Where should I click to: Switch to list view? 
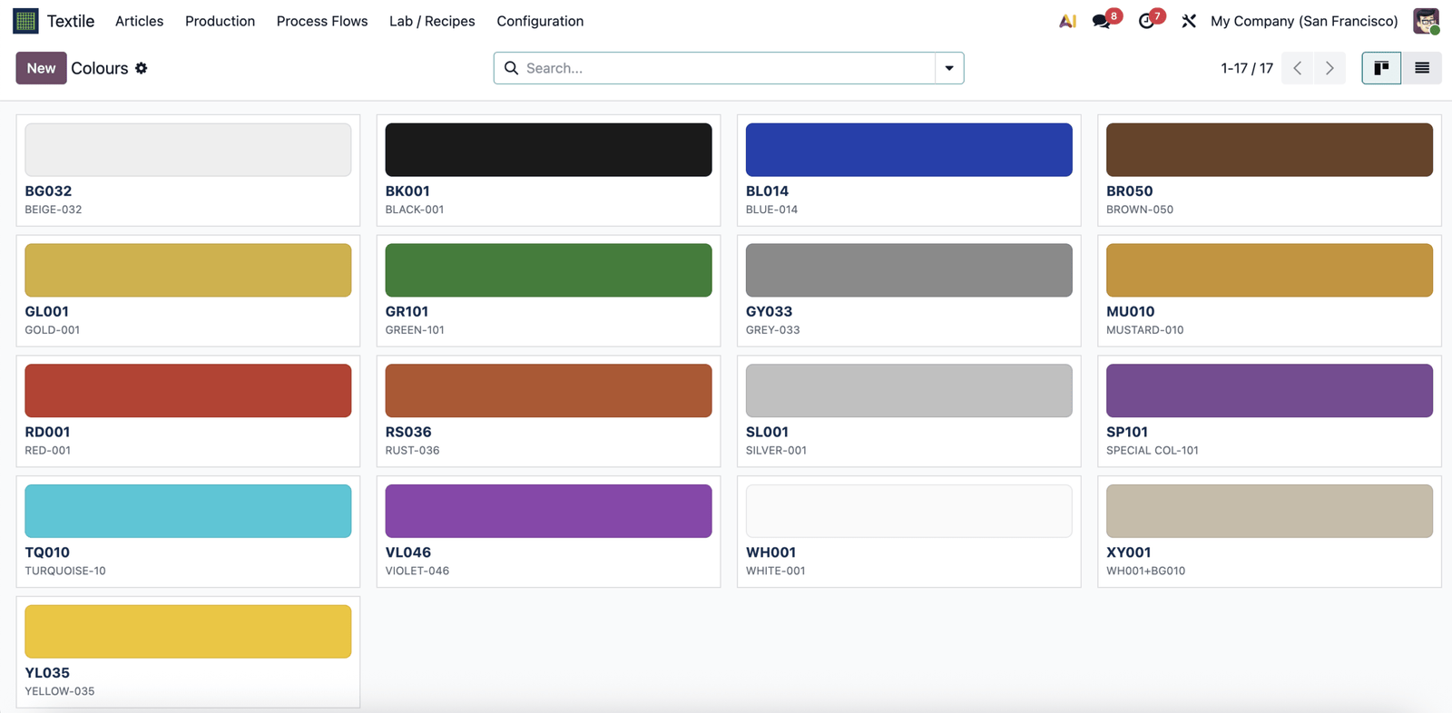click(1422, 68)
